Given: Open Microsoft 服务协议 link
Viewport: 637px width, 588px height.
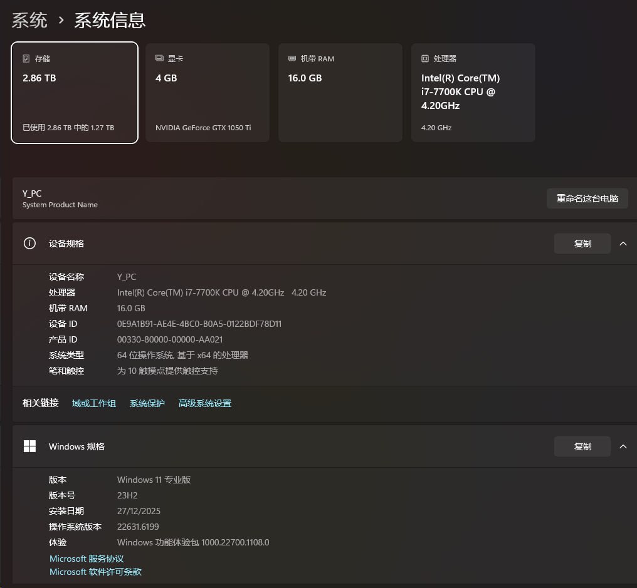Looking at the screenshot, I should 87,559.
